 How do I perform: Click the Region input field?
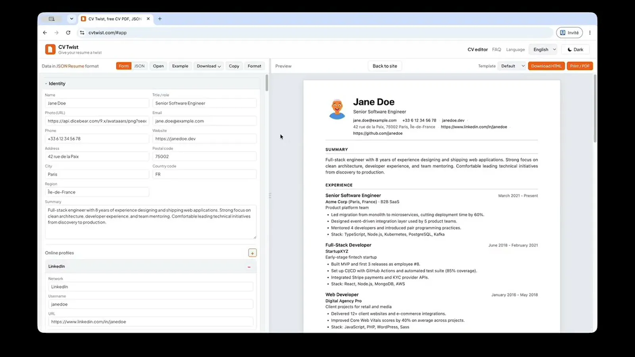(97, 192)
